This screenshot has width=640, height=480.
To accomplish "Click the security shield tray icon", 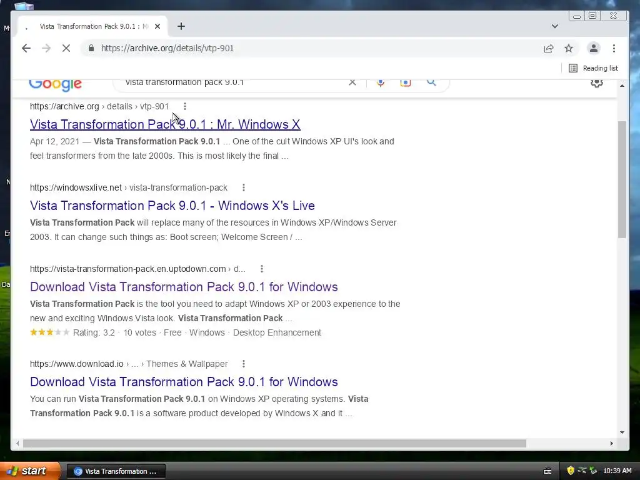I will point(570,471).
